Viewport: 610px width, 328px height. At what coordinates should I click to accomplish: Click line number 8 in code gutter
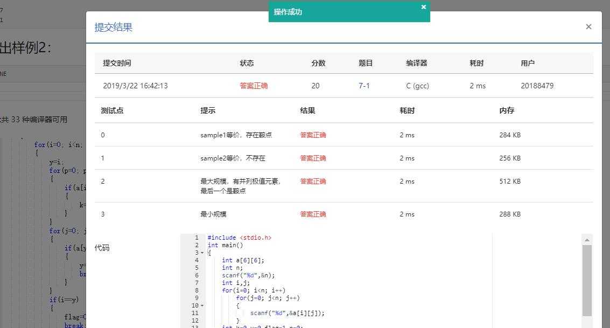[x=197, y=291]
